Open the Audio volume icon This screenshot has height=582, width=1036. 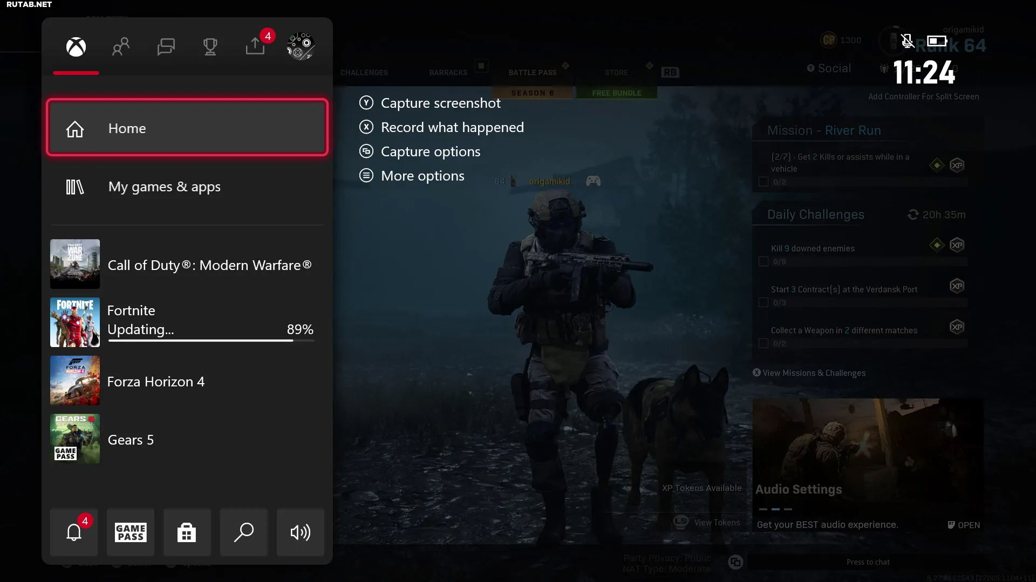(301, 532)
